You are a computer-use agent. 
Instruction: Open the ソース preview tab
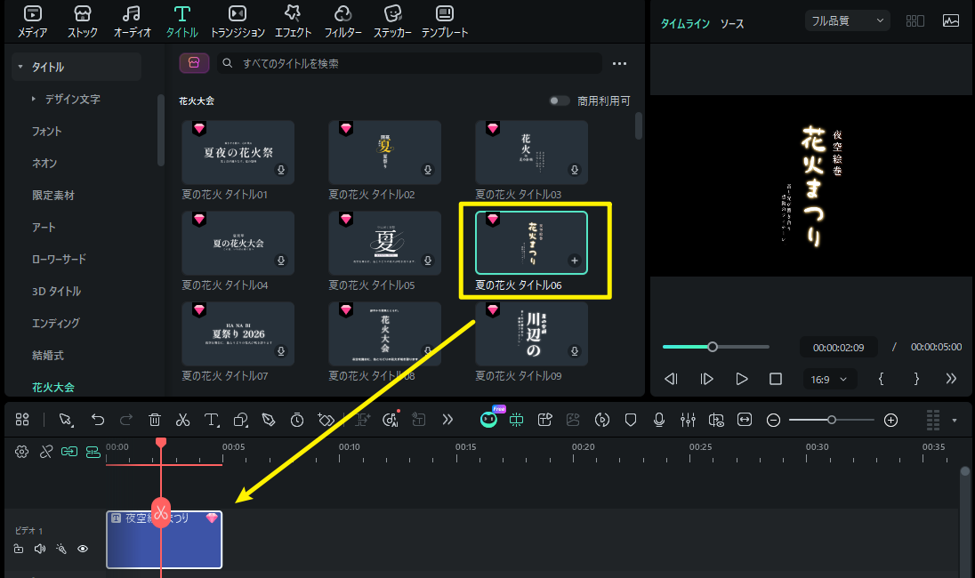pos(732,24)
